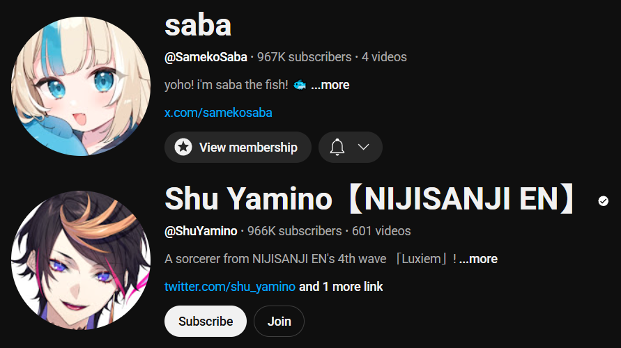This screenshot has height=348, width=621.
Task: Expand saba's description with ...more
Action: point(330,85)
